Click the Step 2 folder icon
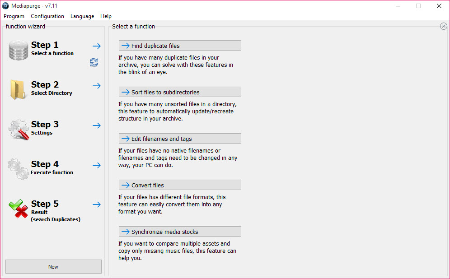Screen dimensions: 450x279 (x=18, y=89)
